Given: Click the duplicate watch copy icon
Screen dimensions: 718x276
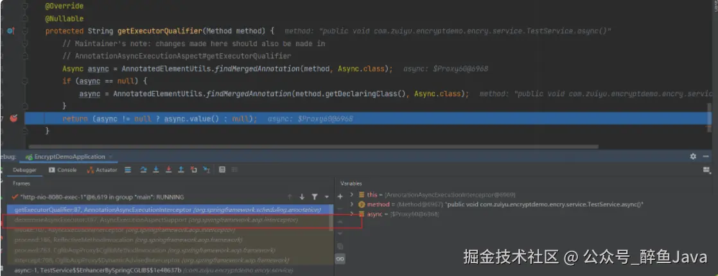Looking at the screenshot, I should 340,246.
